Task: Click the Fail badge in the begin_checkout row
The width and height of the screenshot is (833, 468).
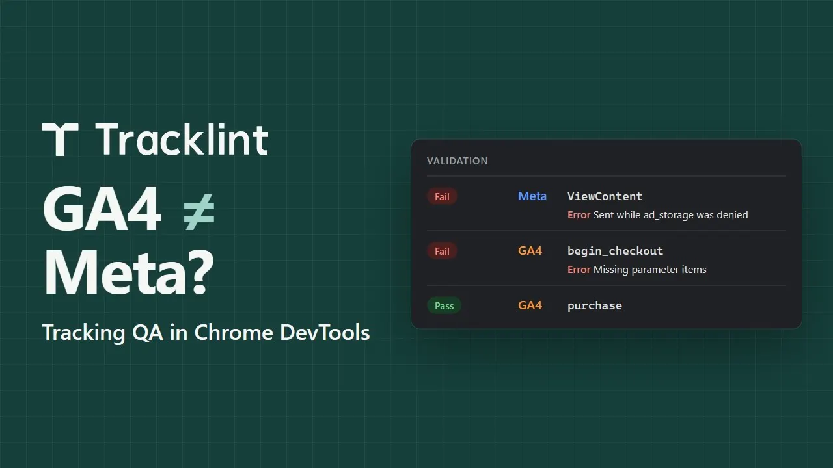Action: coord(443,251)
